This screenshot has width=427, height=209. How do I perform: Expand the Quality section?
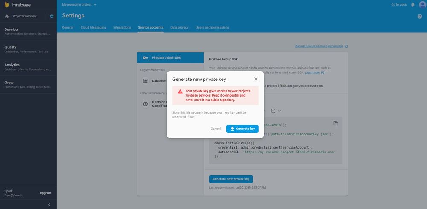pos(28,49)
